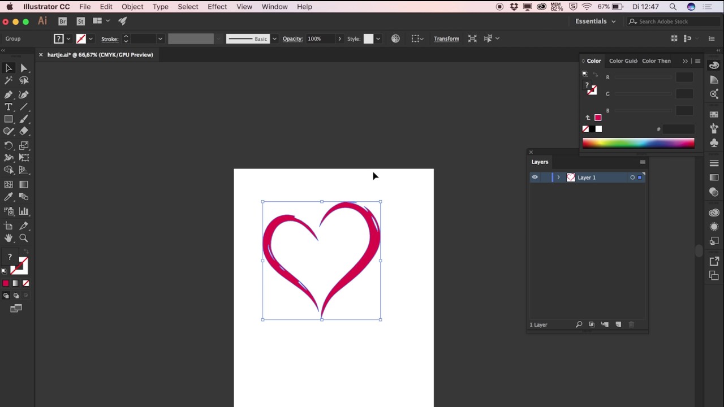Select the Rectangle tool
The image size is (724, 407).
click(8, 119)
